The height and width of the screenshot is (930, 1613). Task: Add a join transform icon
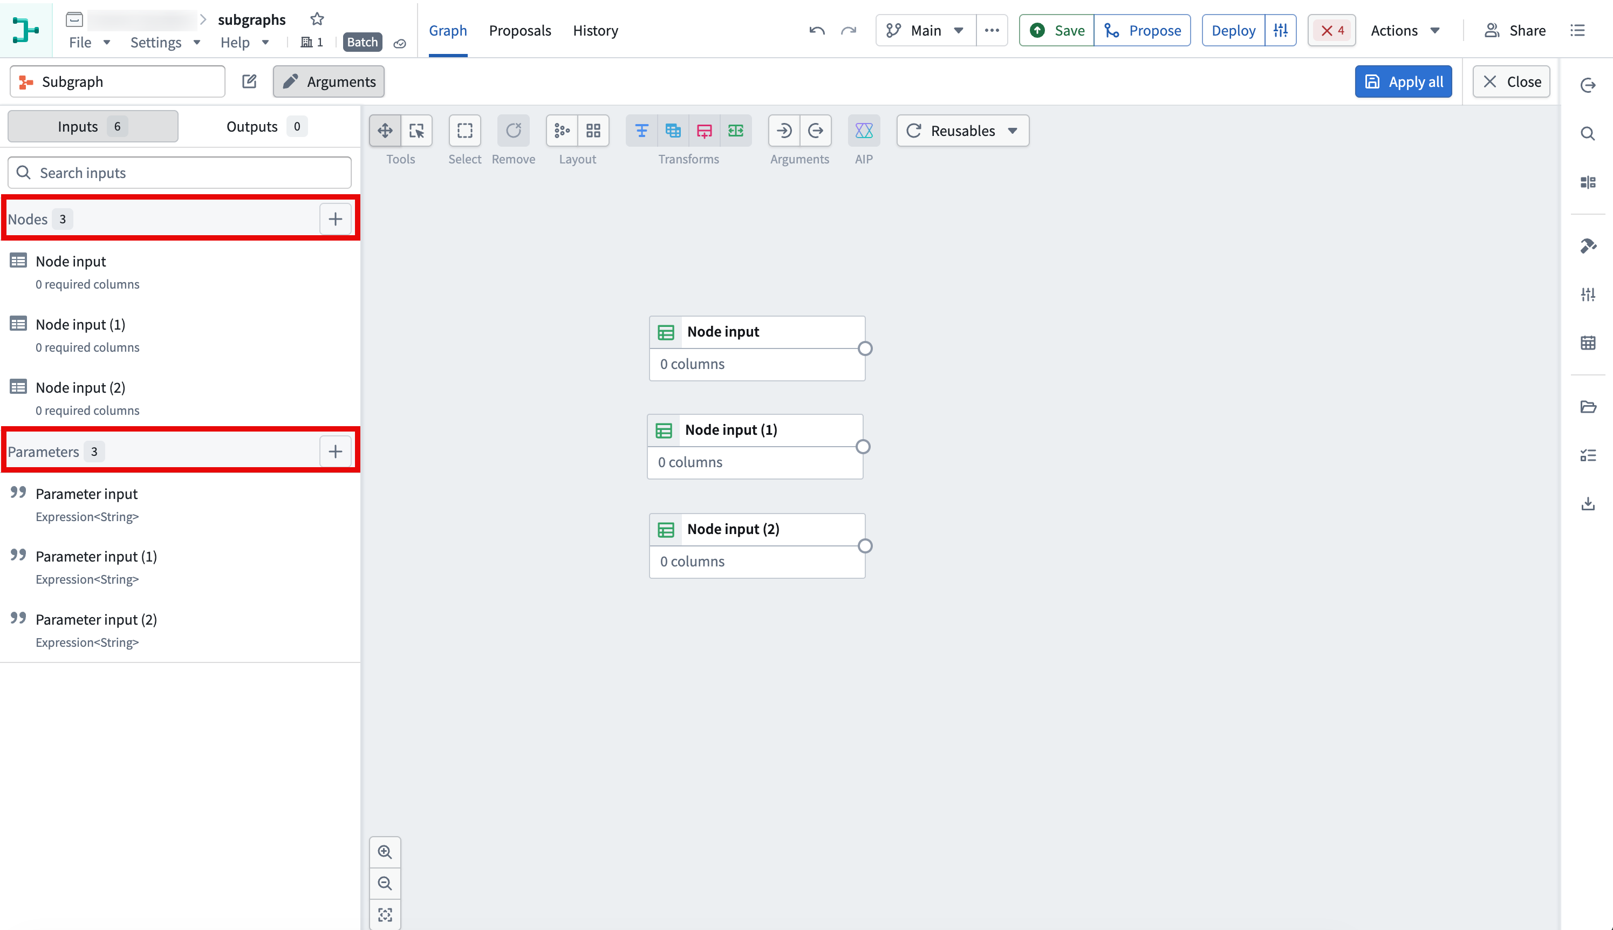point(673,131)
